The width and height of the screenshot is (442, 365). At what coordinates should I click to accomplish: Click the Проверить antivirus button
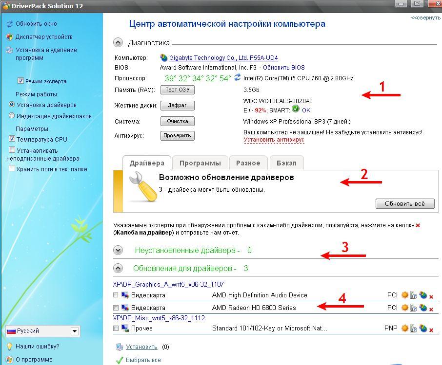click(178, 136)
